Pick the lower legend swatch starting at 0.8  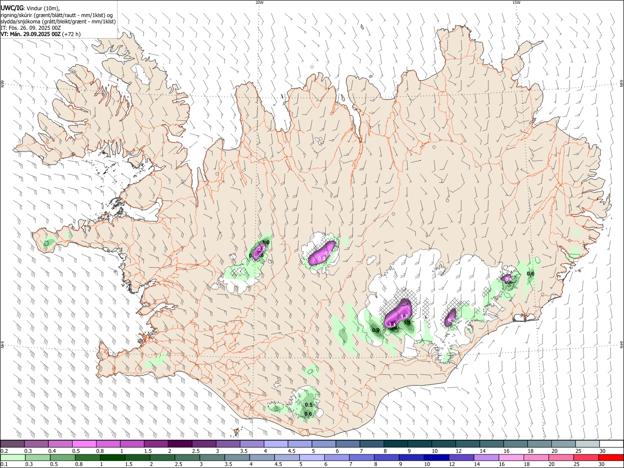pyautogui.click(x=88, y=457)
